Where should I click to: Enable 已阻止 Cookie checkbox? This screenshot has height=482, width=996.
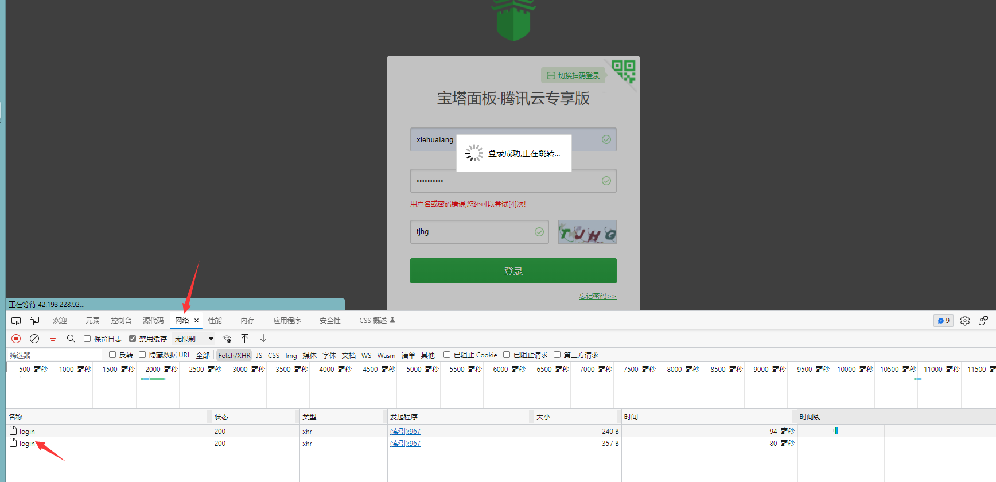click(x=447, y=355)
